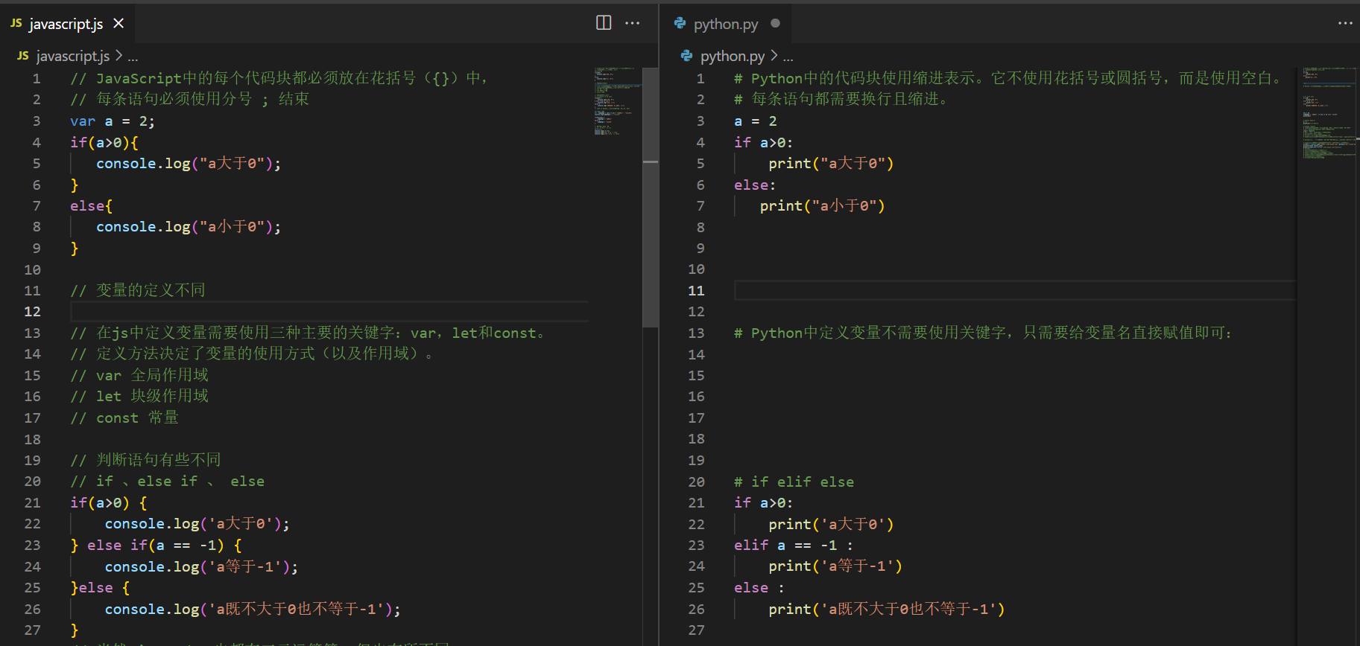Viewport: 1360px width, 646px height.
Task: Click comment '# 每条语句都需要换行且缩进。'
Action: [841, 99]
